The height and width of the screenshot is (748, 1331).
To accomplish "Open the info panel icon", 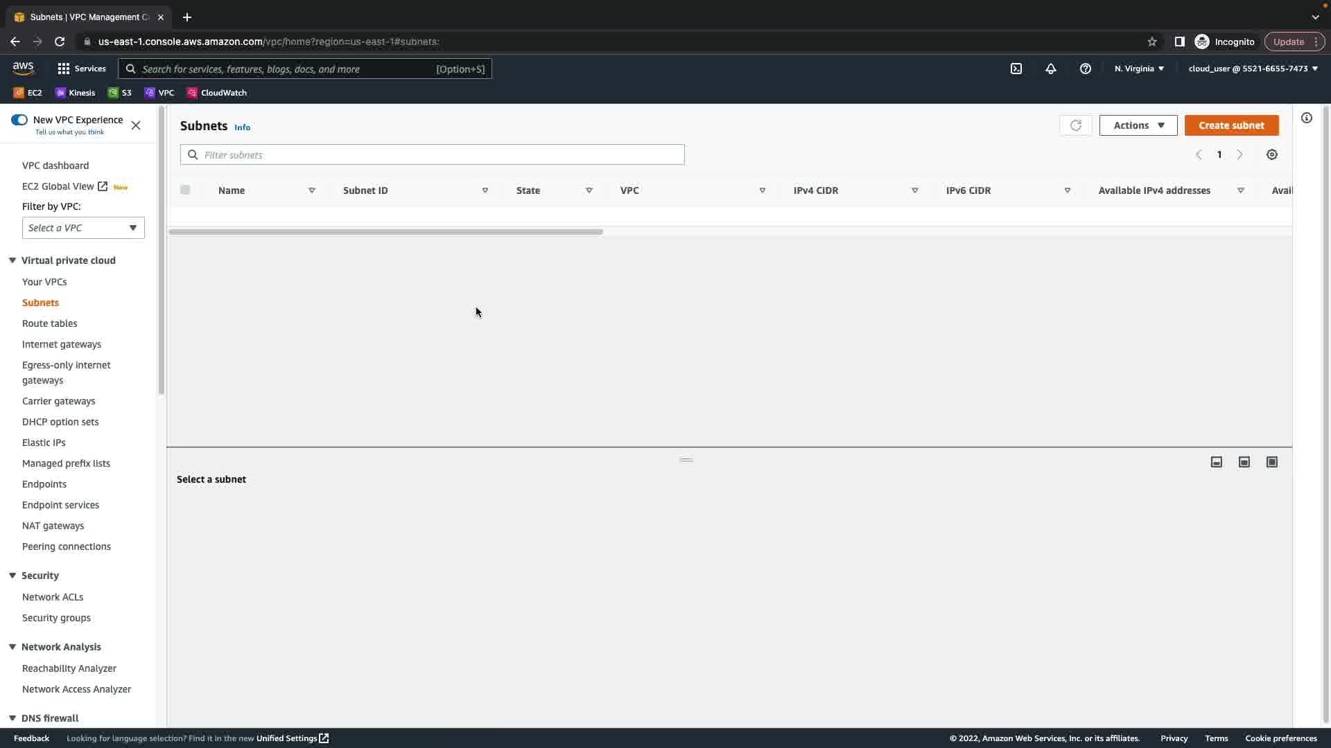I will (1307, 118).
